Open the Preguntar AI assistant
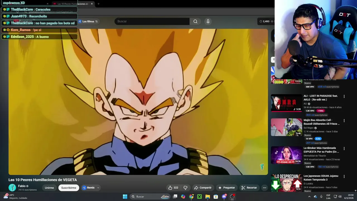 pyautogui.click(x=226, y=188)
